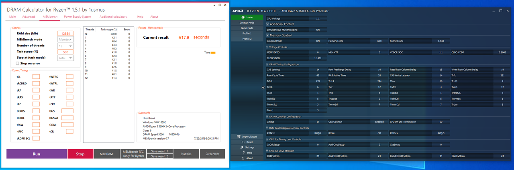
Task: Click the tRFC timing field
Action: (36, 131)
